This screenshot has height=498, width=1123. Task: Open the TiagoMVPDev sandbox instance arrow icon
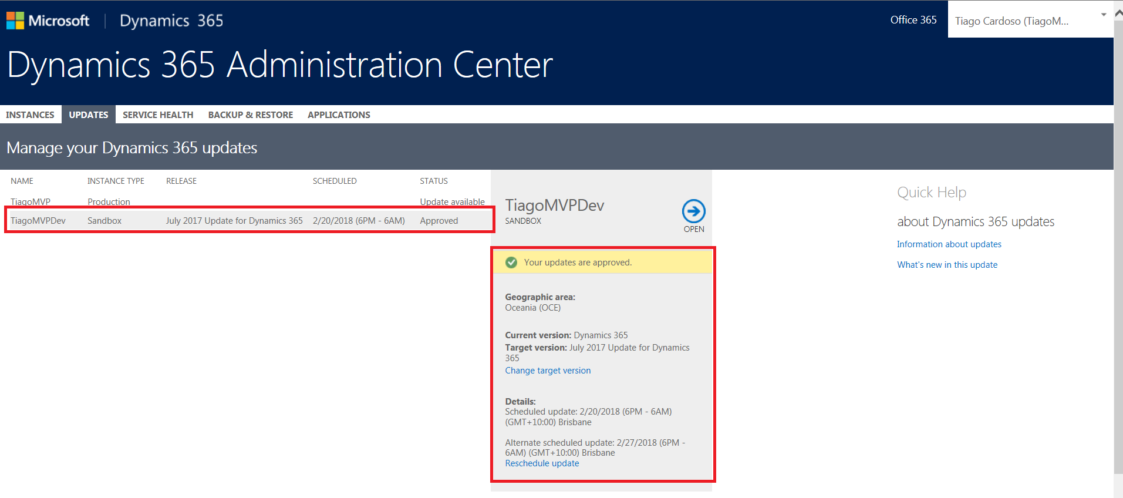pyautogui.click(x=693, y=211)
